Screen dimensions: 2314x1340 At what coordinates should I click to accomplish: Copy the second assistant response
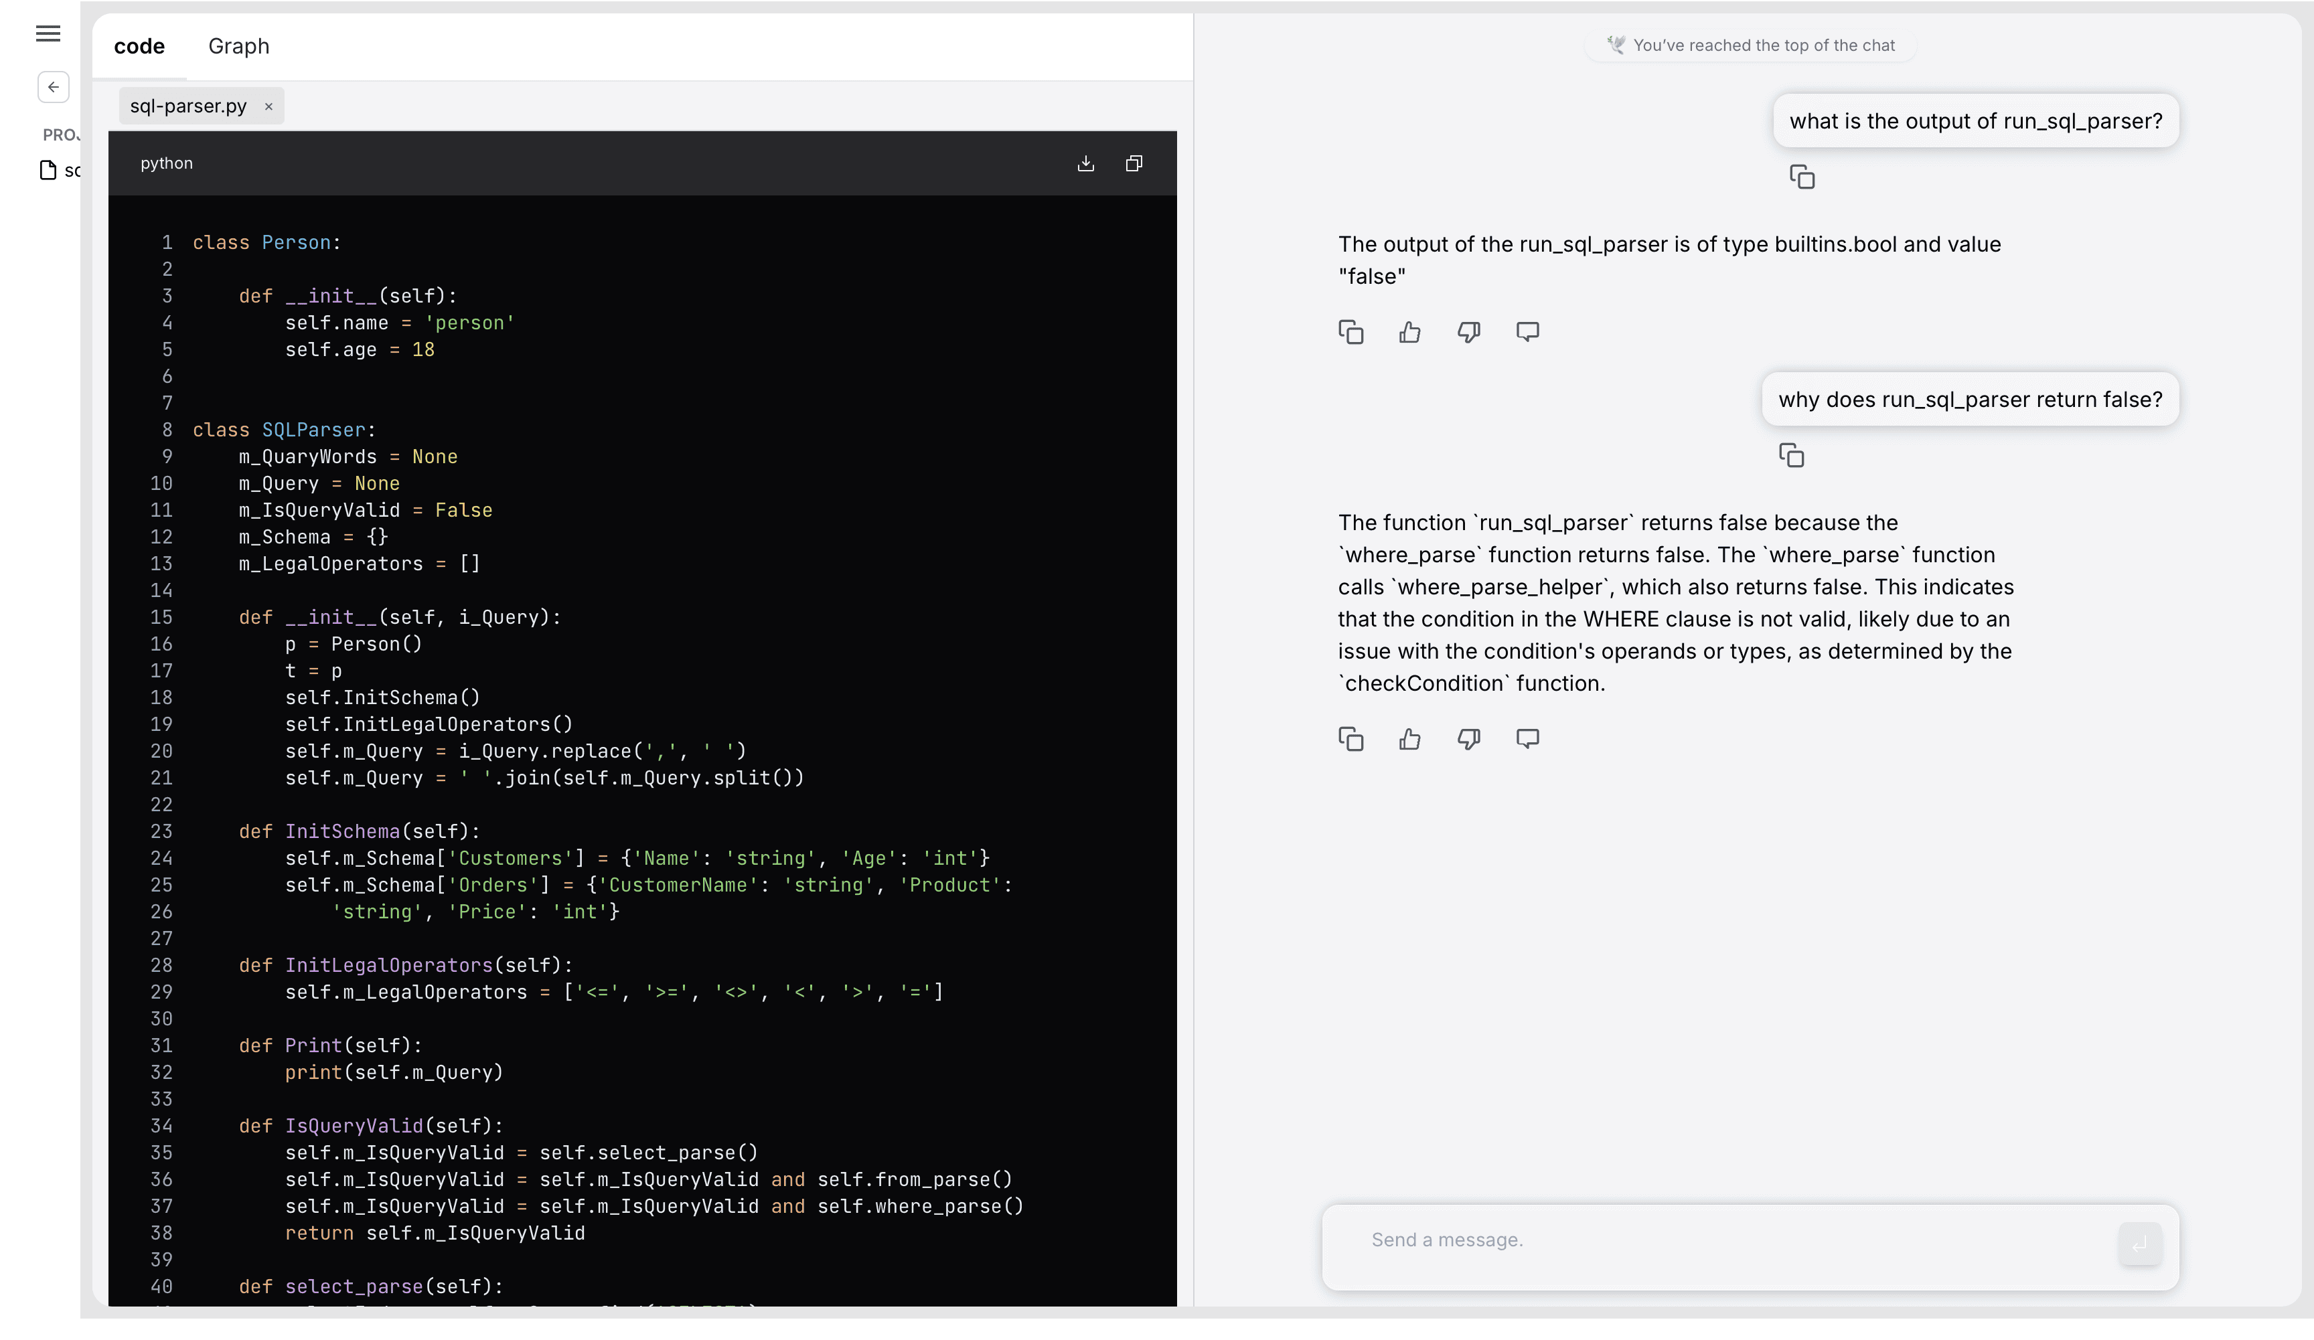click(1351, 739)
